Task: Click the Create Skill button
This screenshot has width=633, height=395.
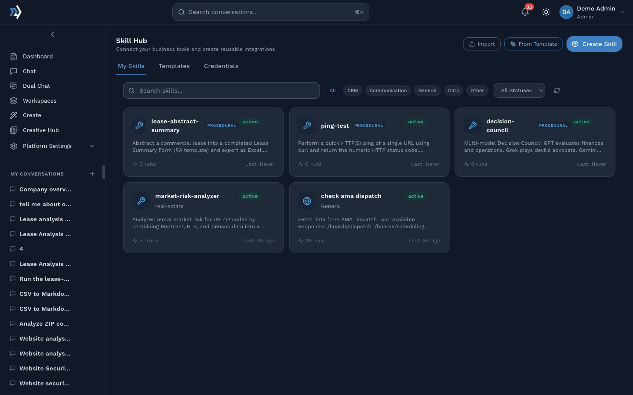Action: (x=594, y=44)
